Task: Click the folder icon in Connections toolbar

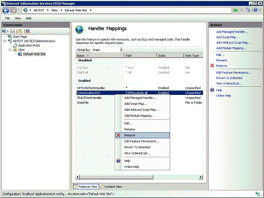Action: pyautogui.click(x=21, y=31)
